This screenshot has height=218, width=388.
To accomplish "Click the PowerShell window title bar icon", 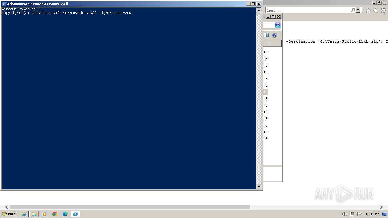I will point(4,4).
